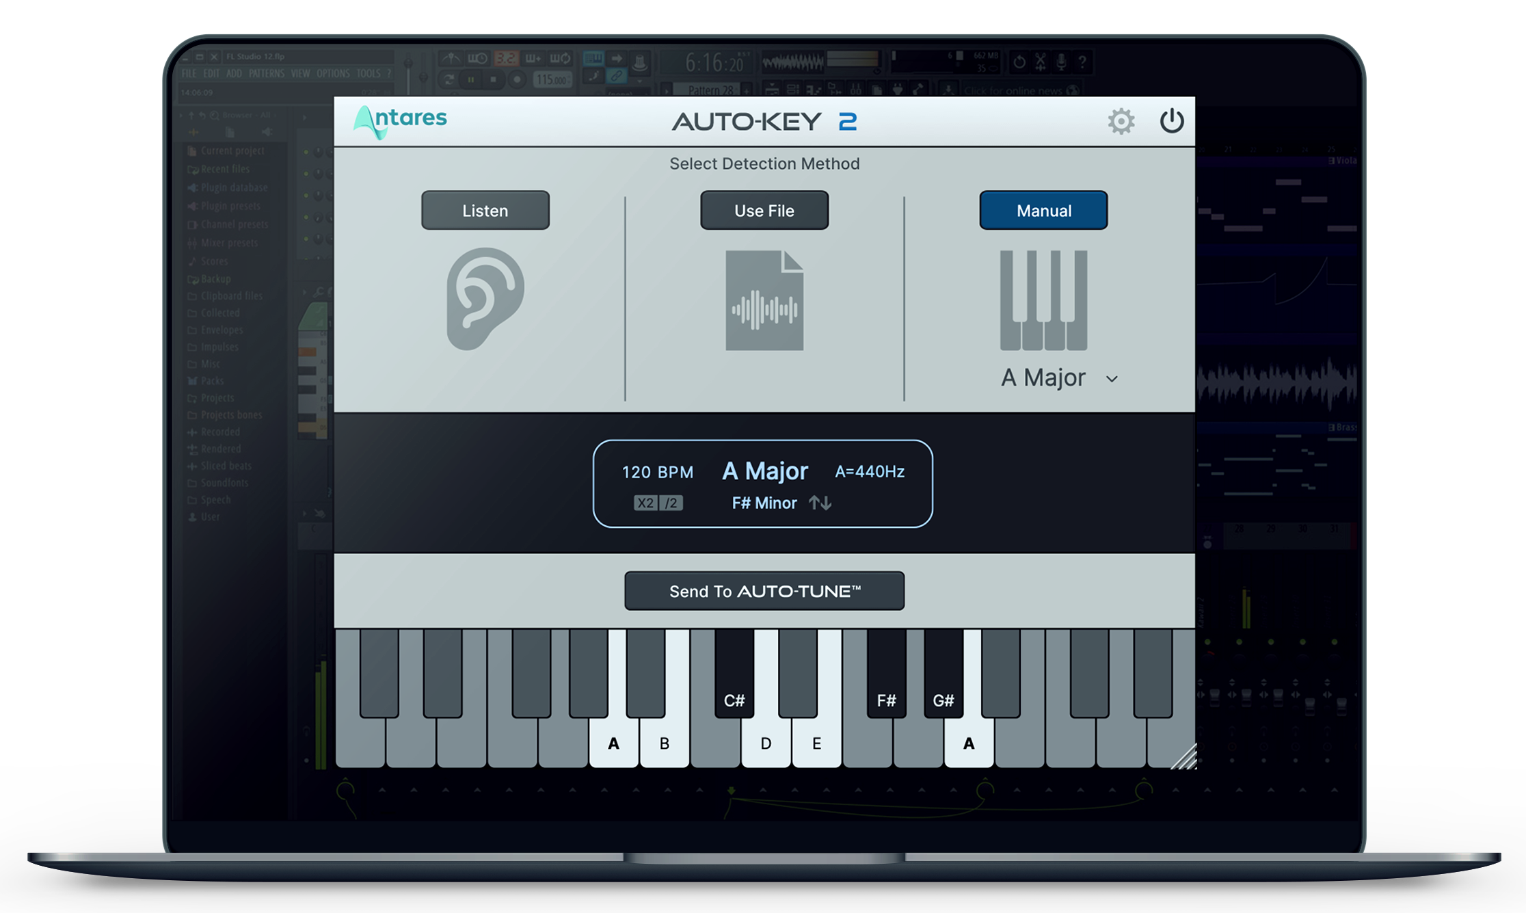
Task: Click the pause icon in FL Studio transport
Action: coord(470,79)
